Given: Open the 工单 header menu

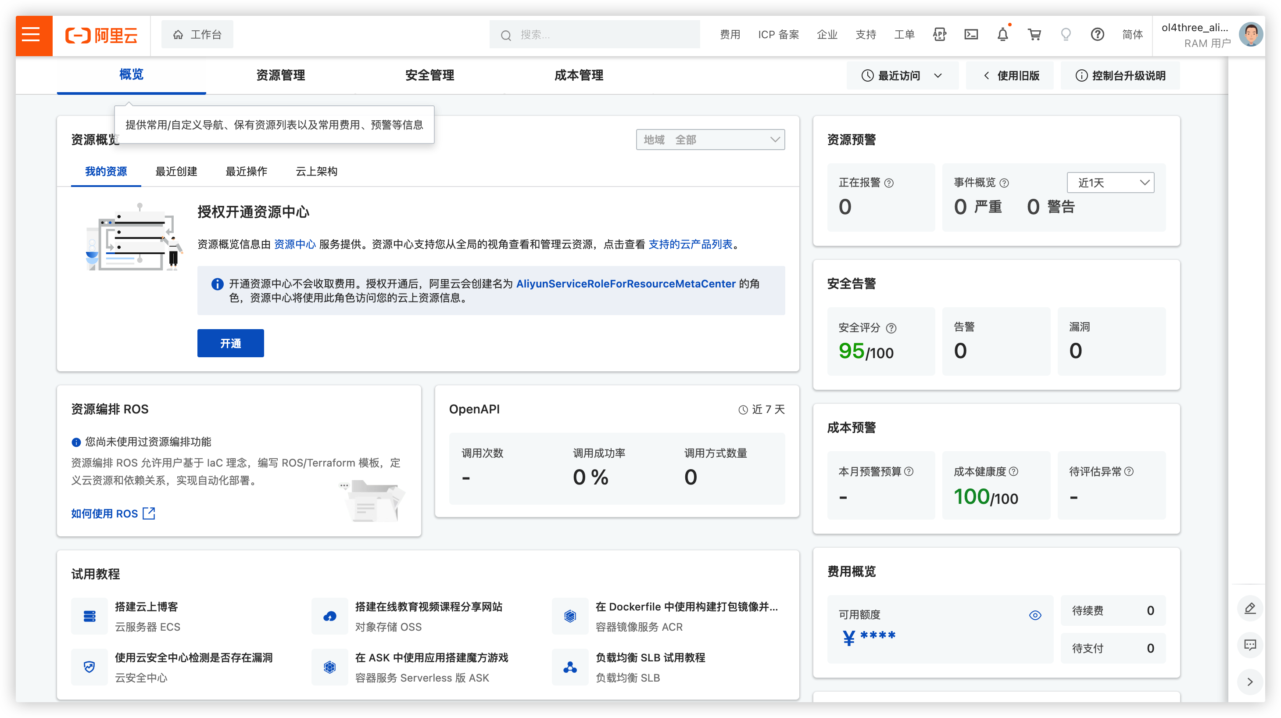Looking at the screenshot, I should tap(904, 34).
